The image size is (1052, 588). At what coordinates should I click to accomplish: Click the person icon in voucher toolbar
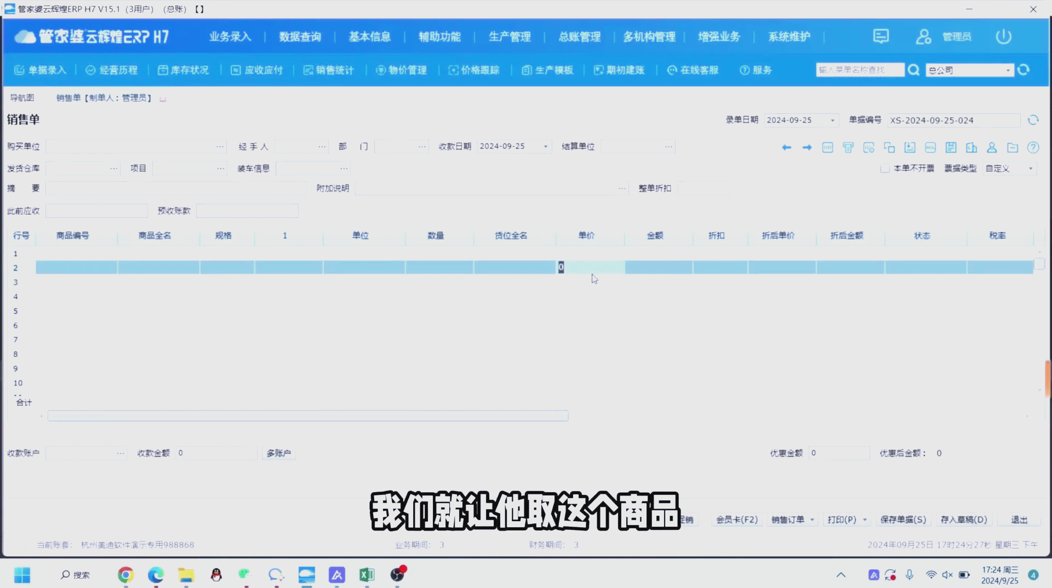coord(992,148)
